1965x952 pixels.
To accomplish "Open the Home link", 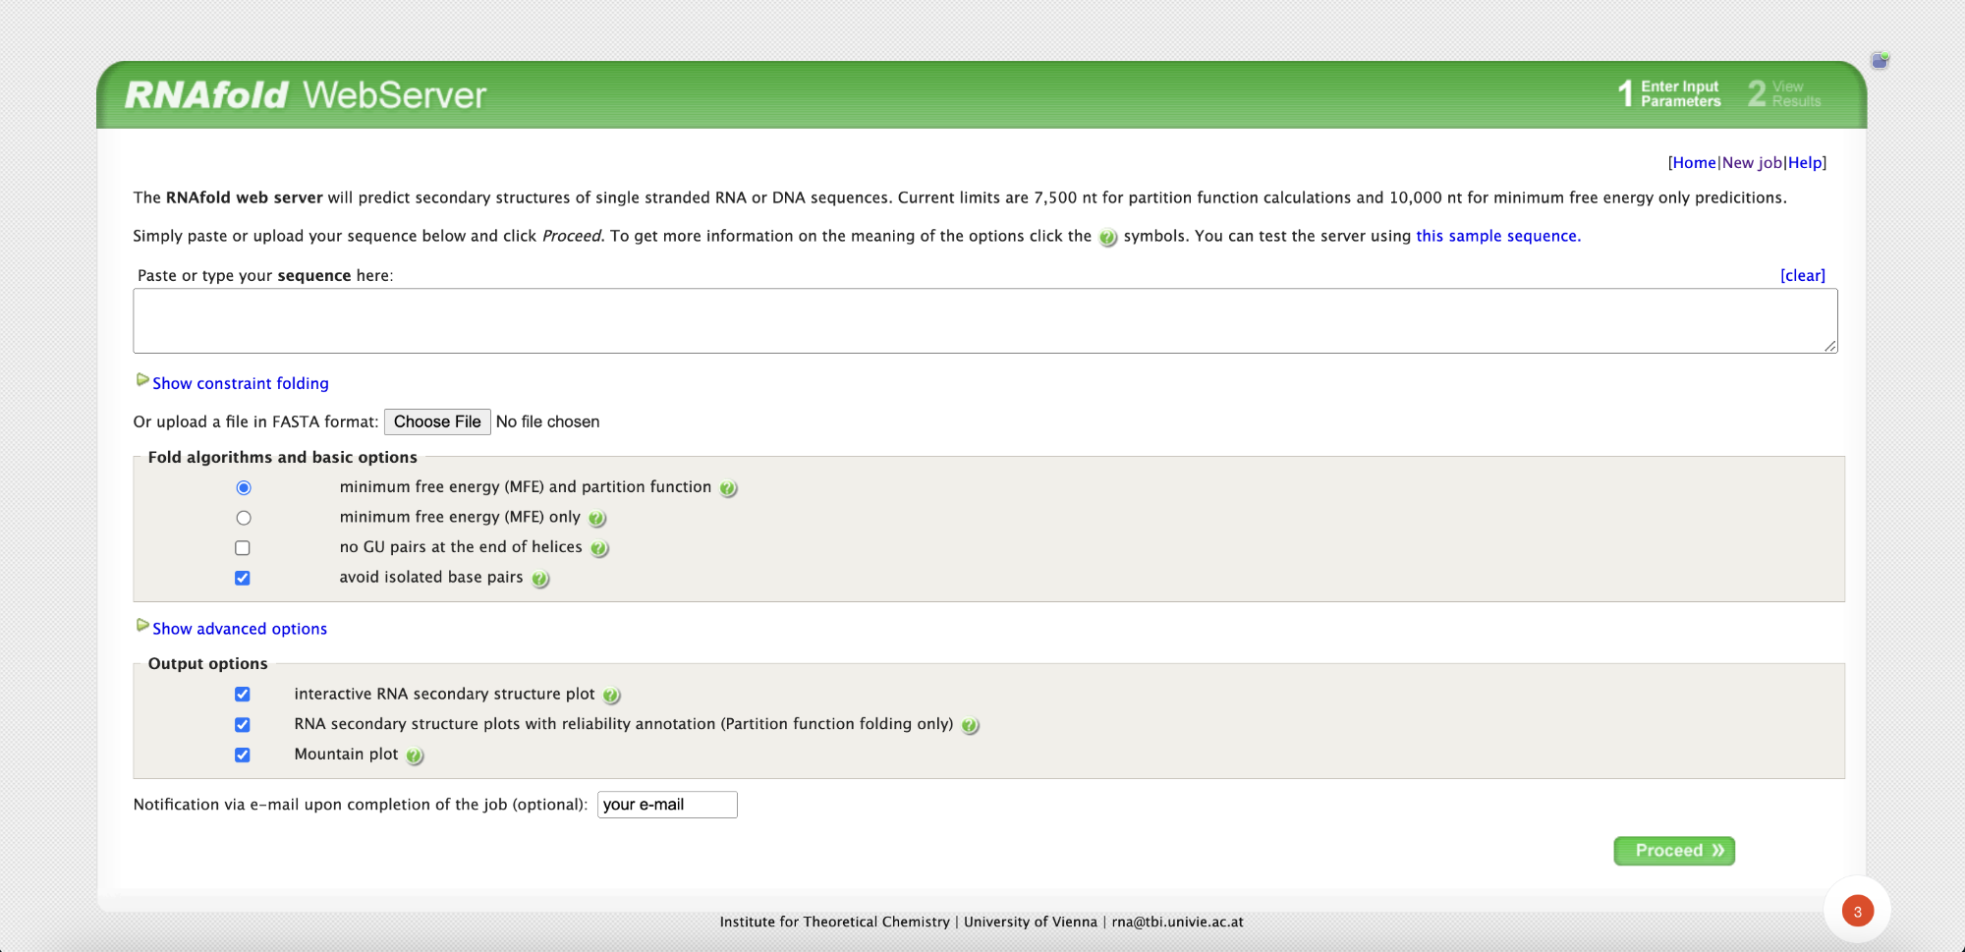I will click(x=1694, y=163).
